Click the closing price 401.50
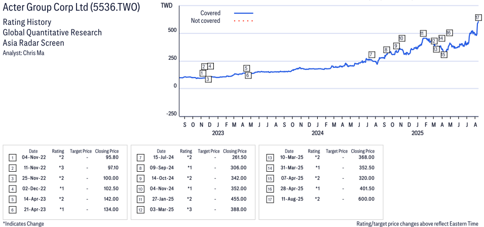 pyautogui.click(x=366, y=189)
